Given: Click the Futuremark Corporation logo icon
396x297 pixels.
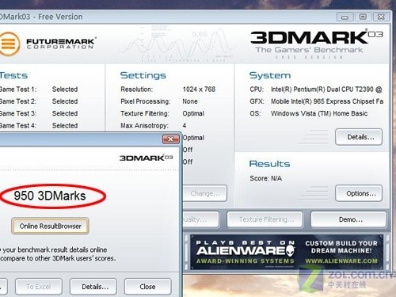Looking at the screenshot, I should (x=10, y=44).
